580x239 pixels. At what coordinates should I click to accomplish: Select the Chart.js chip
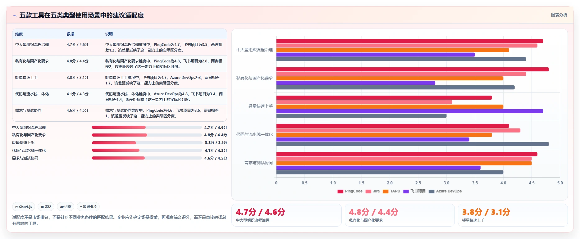(x=24, y=207)
